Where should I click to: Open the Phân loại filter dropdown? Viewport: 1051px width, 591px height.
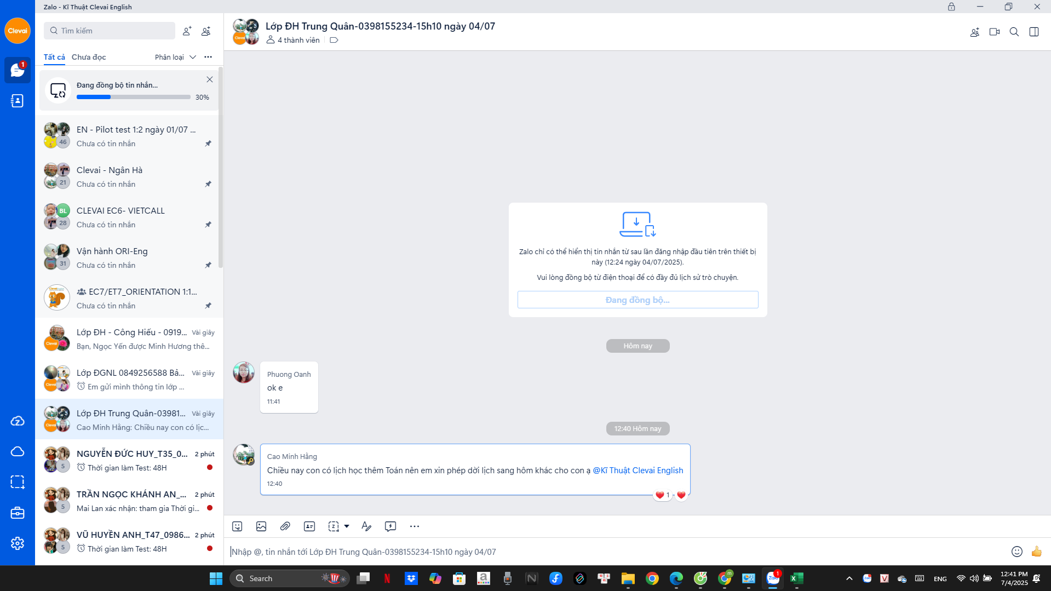pyautogui.click(x=175, y=57)
